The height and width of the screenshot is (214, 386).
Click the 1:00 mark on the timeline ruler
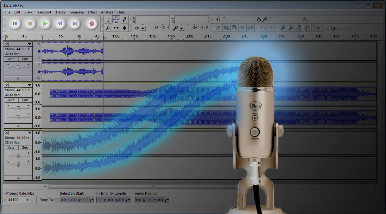(x=116, y=36)
